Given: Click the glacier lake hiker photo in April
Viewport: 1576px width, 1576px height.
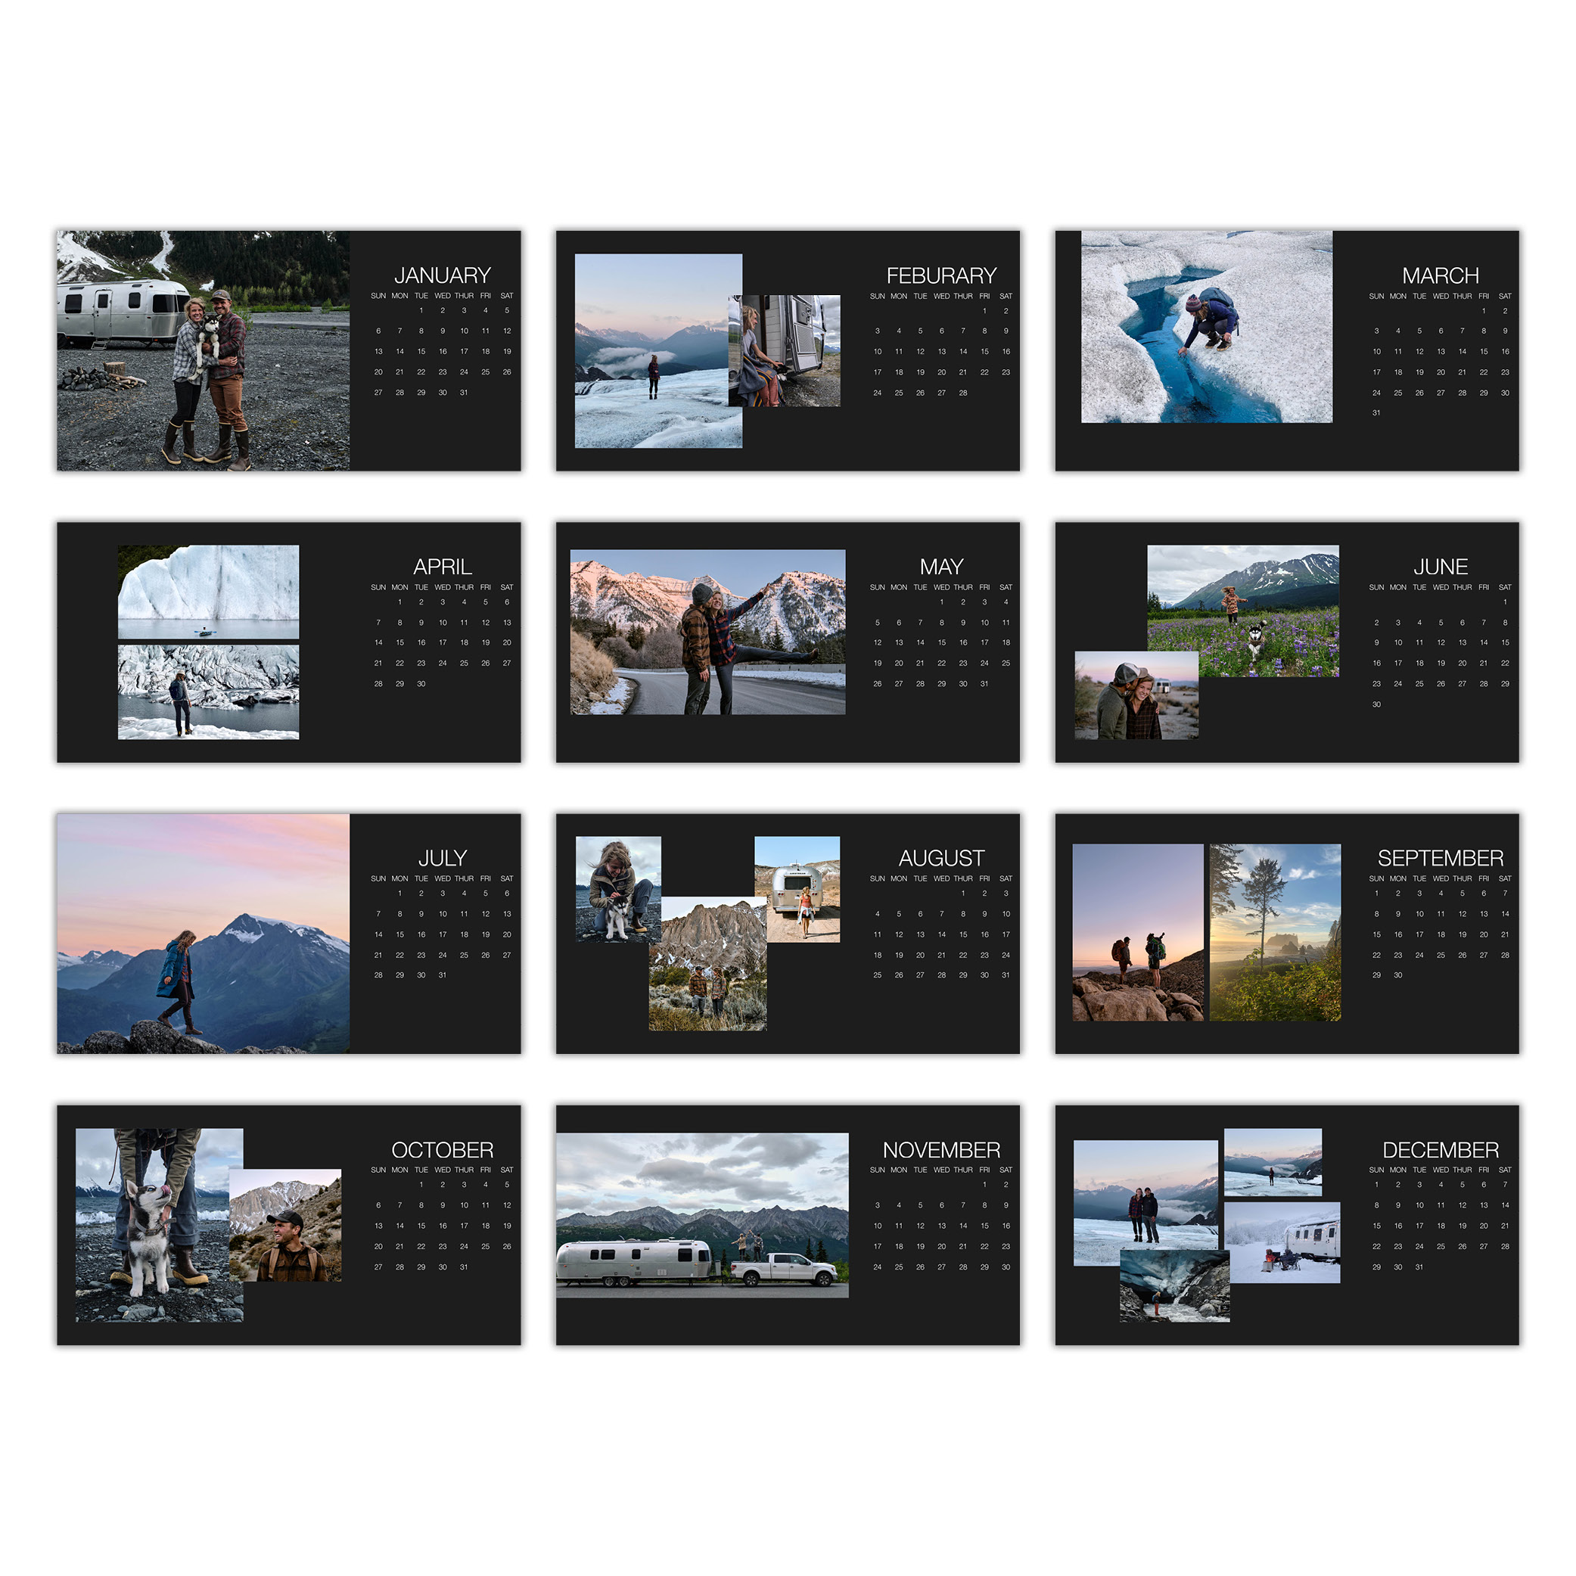Looking at the screenshot, I should pyautogui.click(x=208, y=692).
